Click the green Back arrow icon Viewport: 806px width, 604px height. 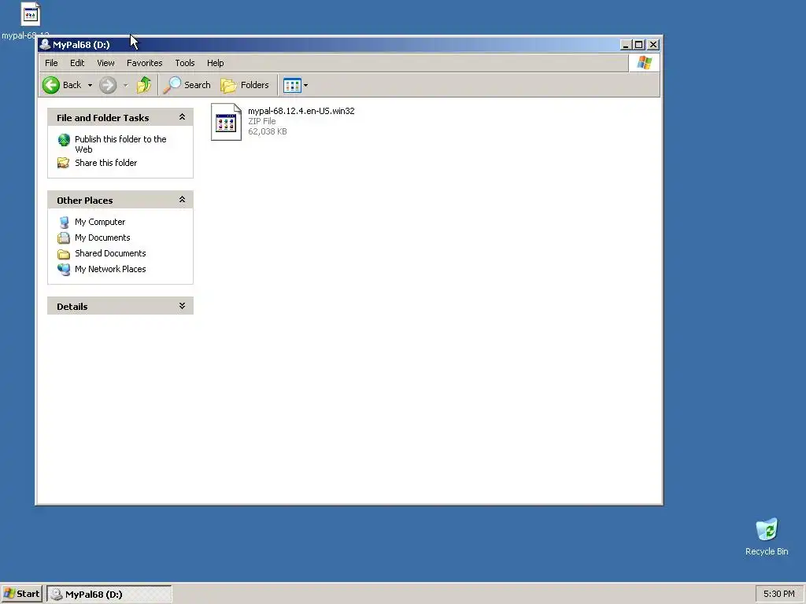coord(51,85)
